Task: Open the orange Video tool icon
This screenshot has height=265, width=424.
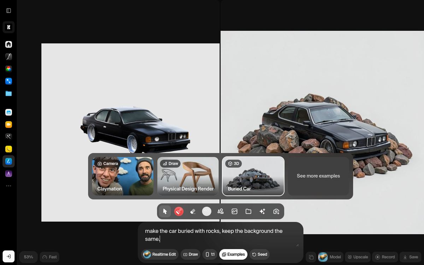Action: 8,124
